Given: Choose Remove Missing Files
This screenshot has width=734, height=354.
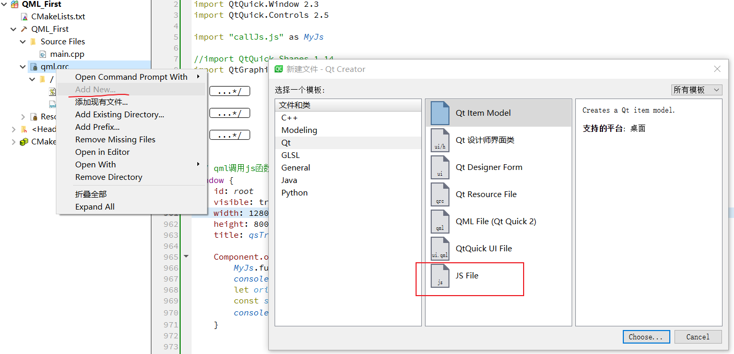Looking at the screenshot, I should (131, 140).
